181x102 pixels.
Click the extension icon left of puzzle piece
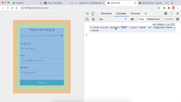(164, 8)
